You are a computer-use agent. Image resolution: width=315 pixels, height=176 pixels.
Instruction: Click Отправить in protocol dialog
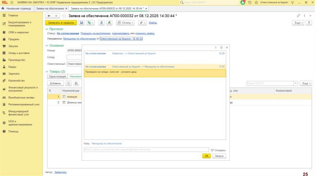(x=218, y=150)
